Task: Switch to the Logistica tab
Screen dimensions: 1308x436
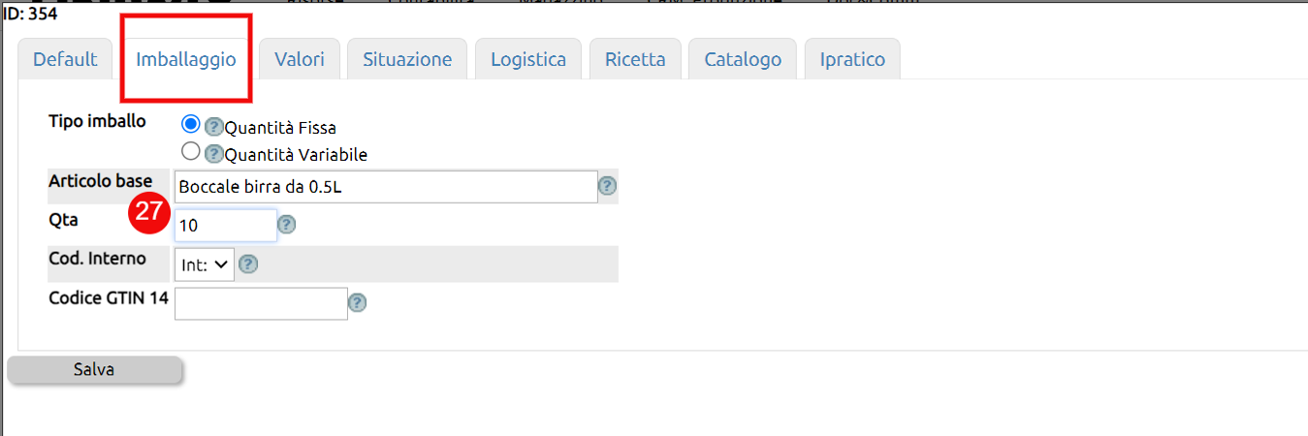Action: click(x=528, y=59)
